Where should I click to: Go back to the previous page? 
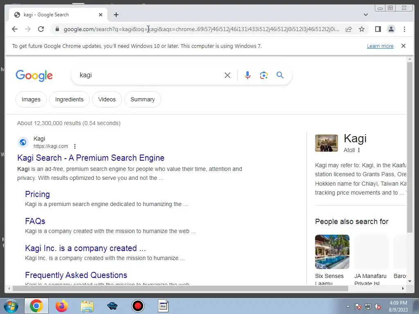pos(15,29)
